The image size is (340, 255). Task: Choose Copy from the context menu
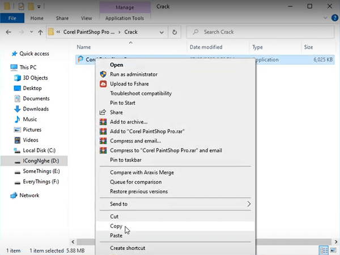(116, 226)
